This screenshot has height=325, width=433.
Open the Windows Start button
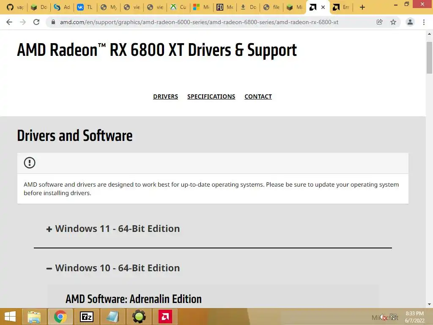click(x=10, y=317)
